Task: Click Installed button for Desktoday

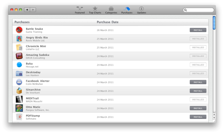Action: tap(198, 74)
